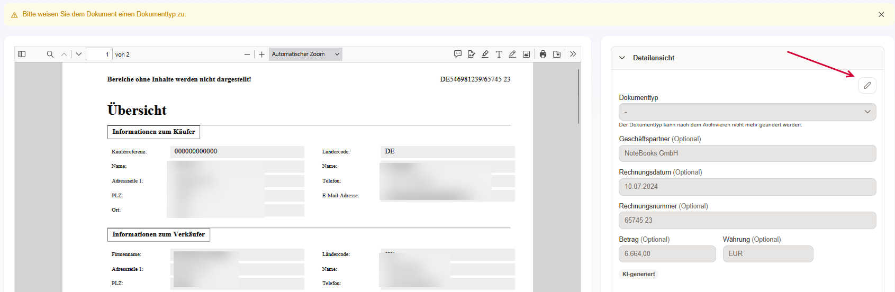
Task: Select the add text tool
Action: (x=499, y=54)
